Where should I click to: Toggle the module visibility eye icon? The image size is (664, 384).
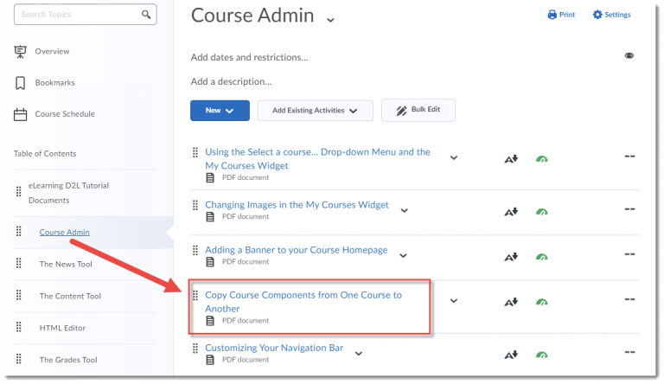pyautogui.click(x=629, y=56)
